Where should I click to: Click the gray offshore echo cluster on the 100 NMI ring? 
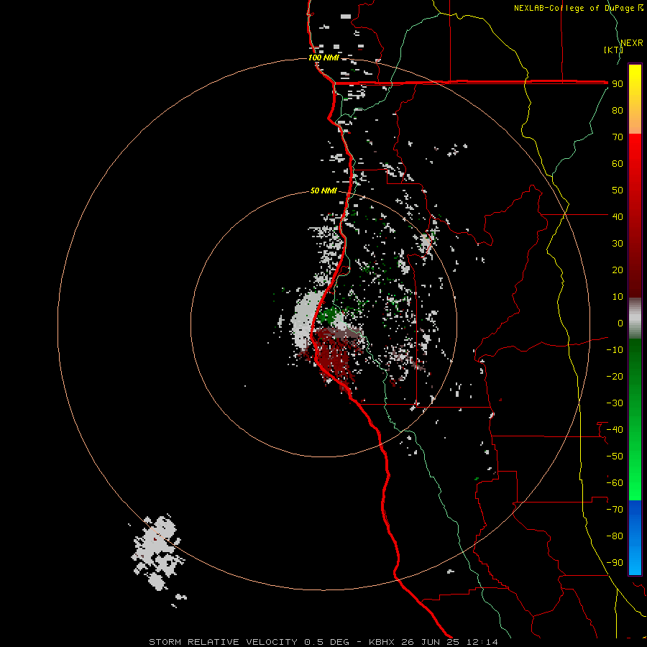point(157,553)
